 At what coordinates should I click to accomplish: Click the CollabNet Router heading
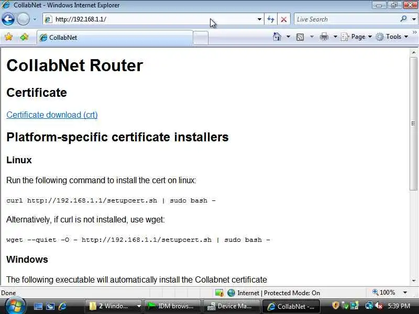74,65
